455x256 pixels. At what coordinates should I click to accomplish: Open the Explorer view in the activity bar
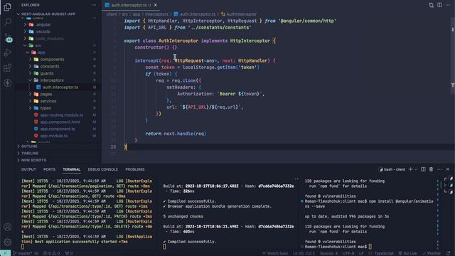click(x=8, y=6)
